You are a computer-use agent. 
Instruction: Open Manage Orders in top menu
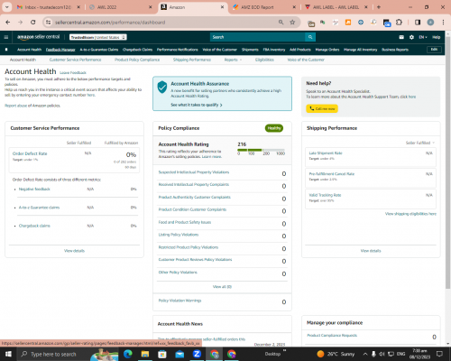(327, 50)
